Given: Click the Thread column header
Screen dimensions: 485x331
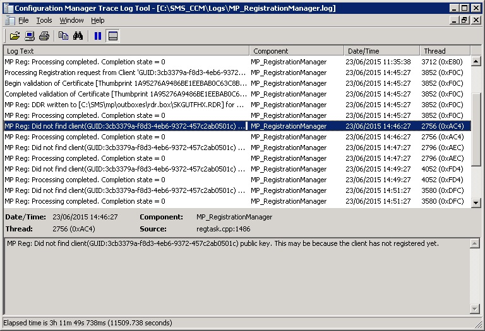Looking at the screenshot, I should pos(444,51).
